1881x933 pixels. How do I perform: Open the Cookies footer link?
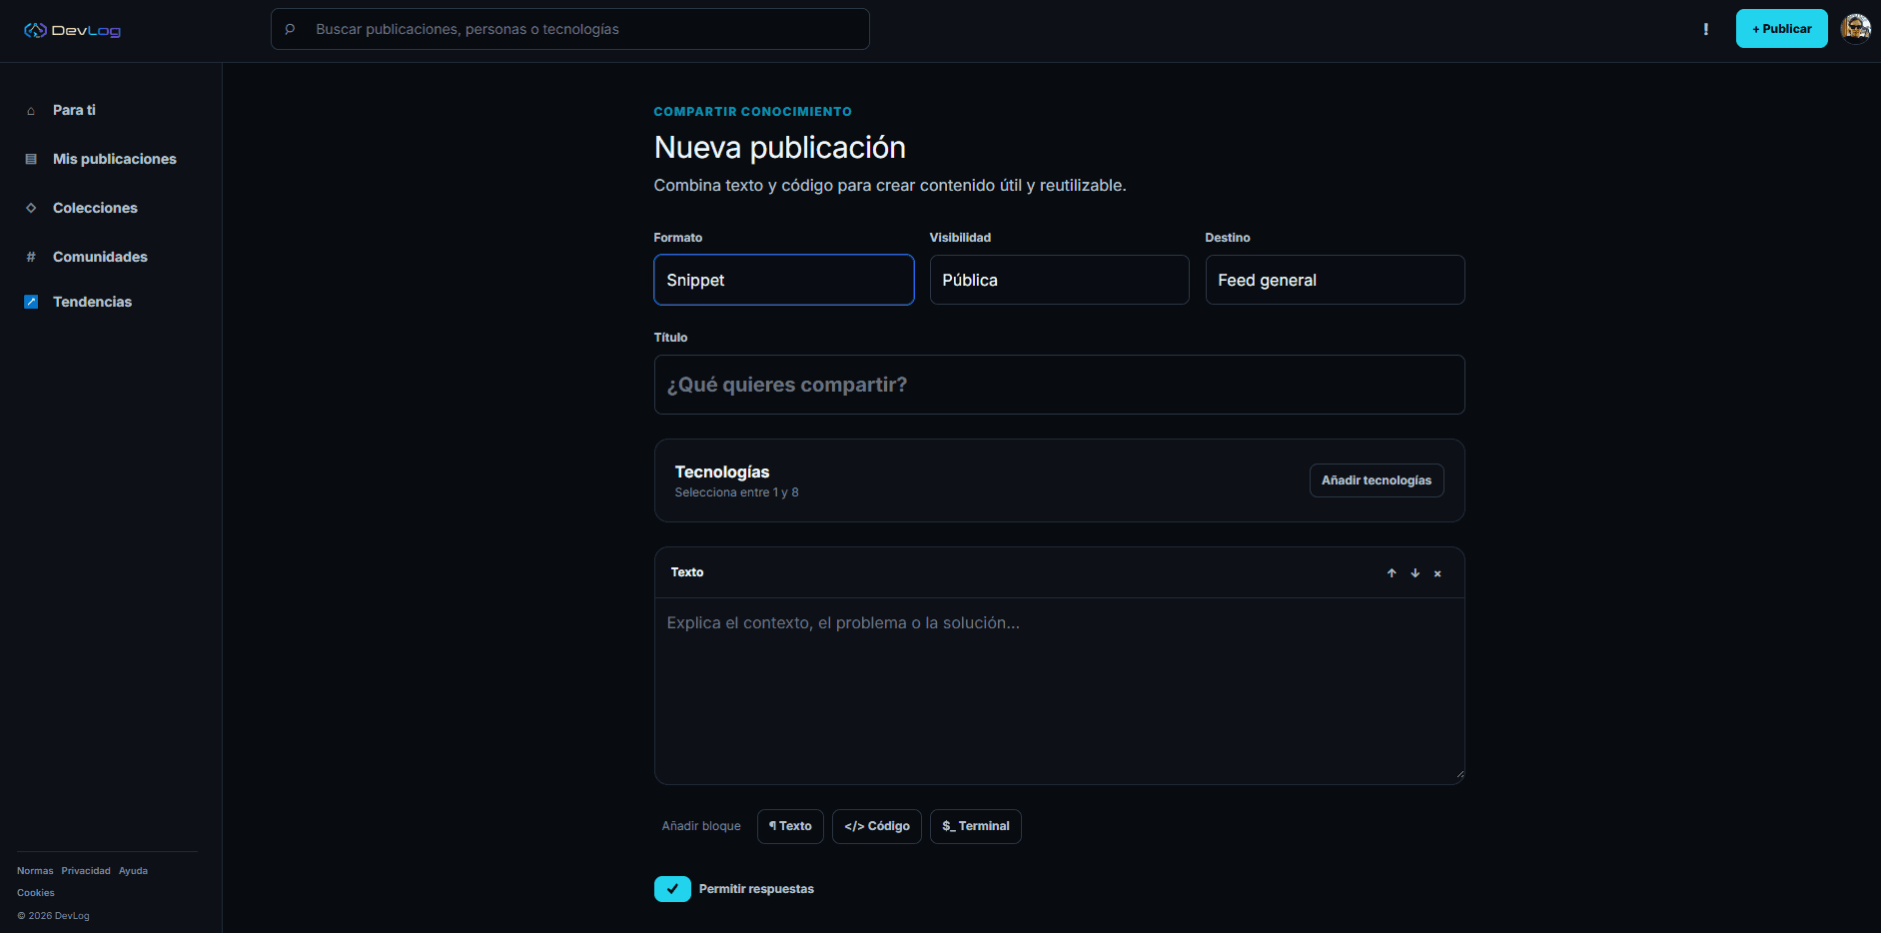click(36, 893)
